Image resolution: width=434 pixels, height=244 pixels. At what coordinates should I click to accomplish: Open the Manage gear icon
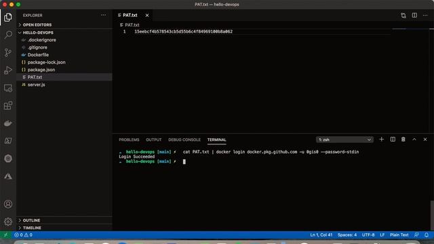(8, 222)
